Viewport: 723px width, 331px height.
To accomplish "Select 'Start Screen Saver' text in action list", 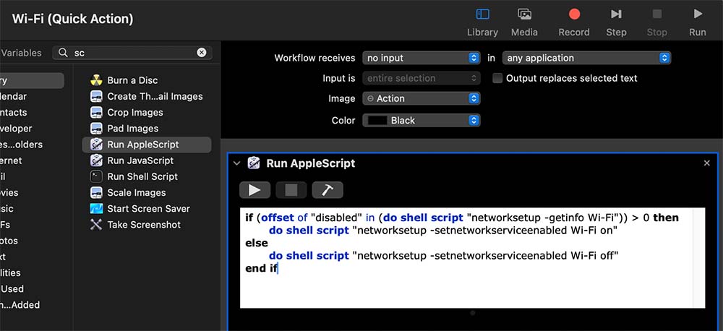I will [148, 209].
